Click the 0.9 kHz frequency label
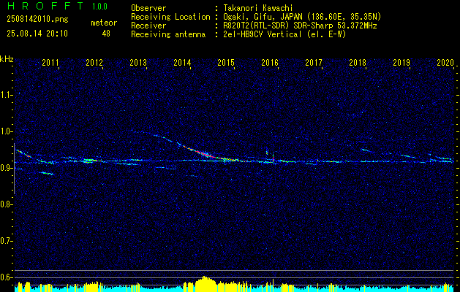The width and height of the screenshot is (460, 292). click(x=6, y=168)
